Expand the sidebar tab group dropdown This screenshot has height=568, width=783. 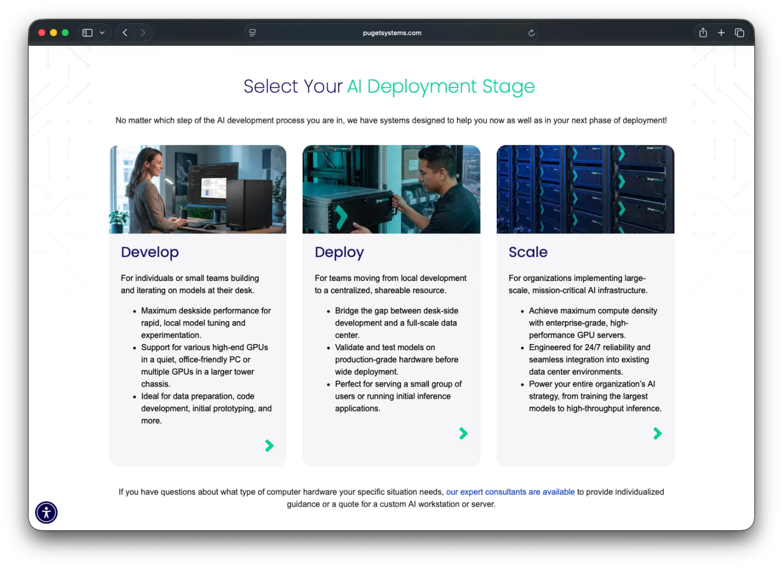(x=102, y=33)
